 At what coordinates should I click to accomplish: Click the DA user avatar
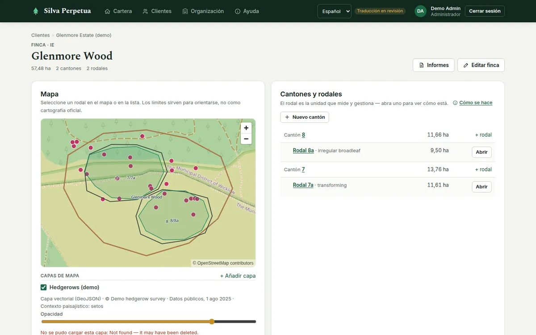click(x=420, y=11)
